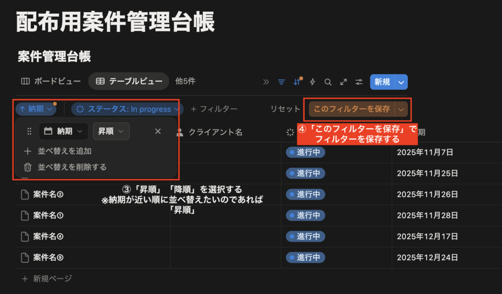Click リセット to reset filters

pyautogui.click(x=285, y=109)
